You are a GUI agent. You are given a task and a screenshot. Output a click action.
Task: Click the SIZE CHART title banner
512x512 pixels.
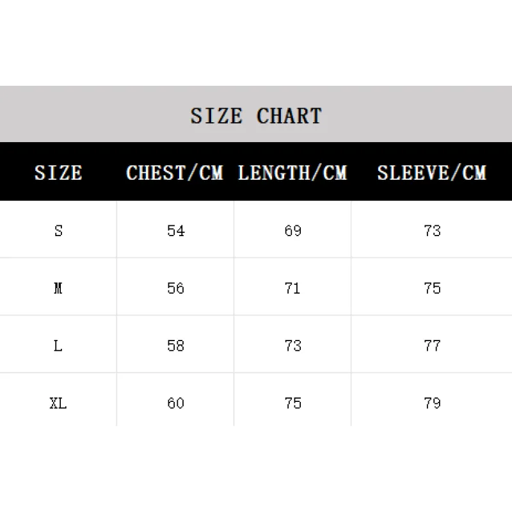256,114
